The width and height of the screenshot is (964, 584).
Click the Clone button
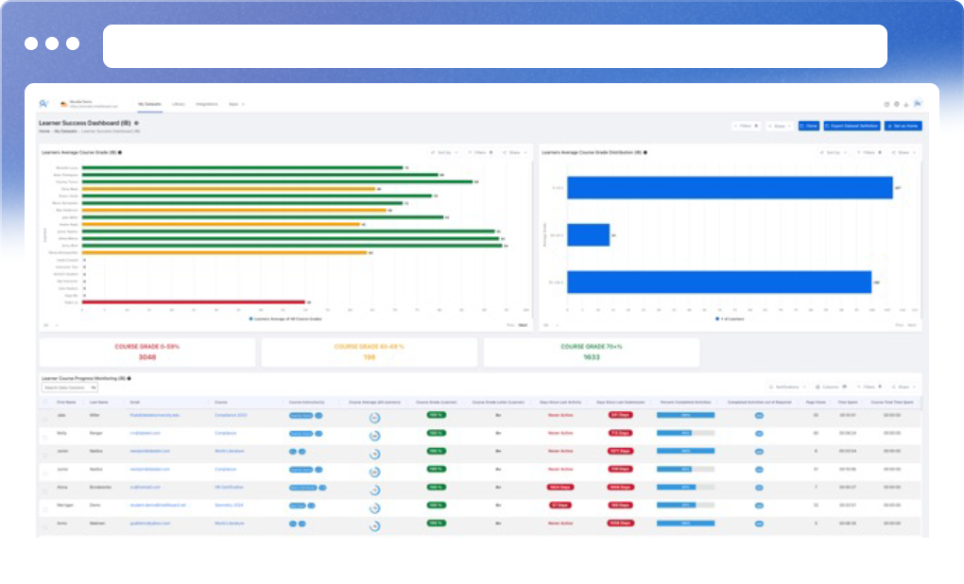[x=808, y=126]
